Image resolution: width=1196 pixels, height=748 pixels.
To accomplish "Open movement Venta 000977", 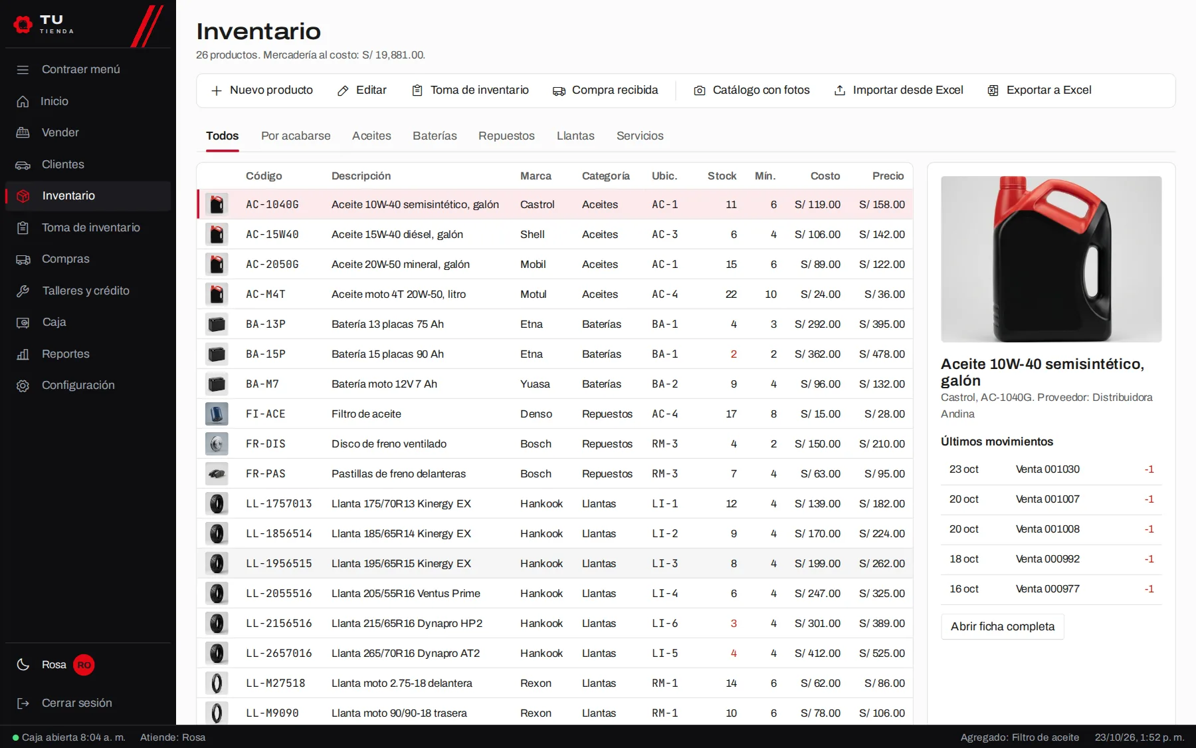I will pyautogui.click(x=1051, y=589).
